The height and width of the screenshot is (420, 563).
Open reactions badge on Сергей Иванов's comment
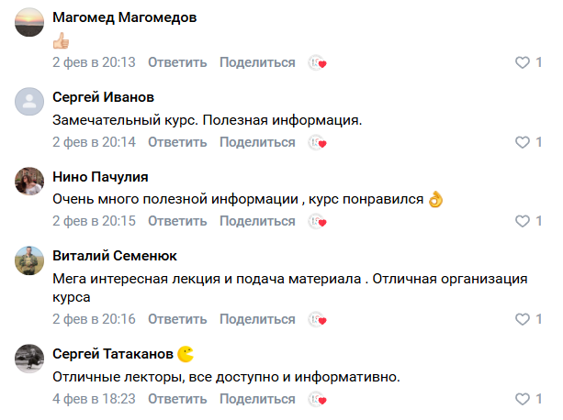click(318, 142)
